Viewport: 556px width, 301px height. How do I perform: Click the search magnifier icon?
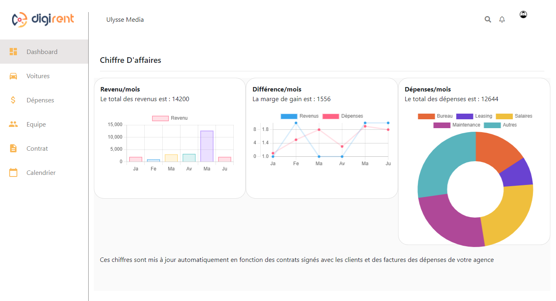(x=488, y=19)
